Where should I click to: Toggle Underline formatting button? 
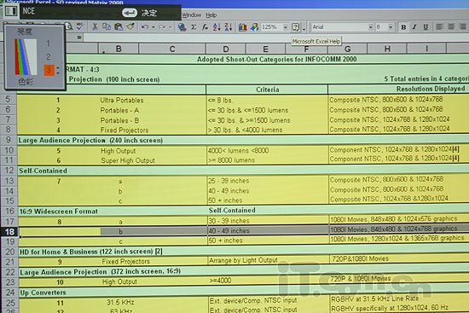pos(426,27)
